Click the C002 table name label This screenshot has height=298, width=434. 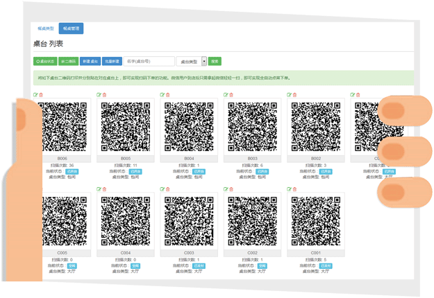click(x=253, y=253)
